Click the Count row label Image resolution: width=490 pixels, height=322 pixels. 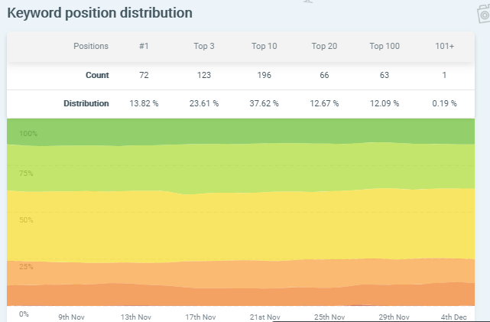[97, 75]
